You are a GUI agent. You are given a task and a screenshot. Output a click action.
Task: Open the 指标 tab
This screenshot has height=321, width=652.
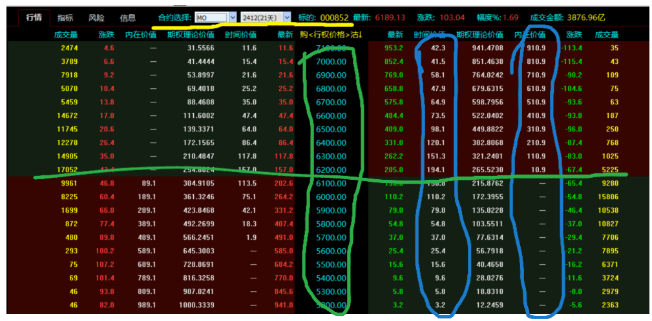coord(65,18)
